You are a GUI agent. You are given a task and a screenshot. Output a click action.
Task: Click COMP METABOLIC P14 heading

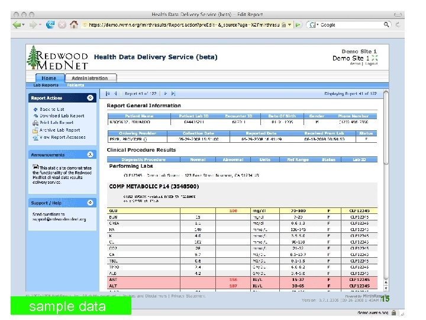pyautogui.click(x=154, y=187)
